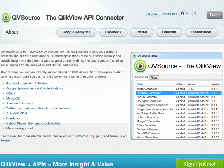Image resolution: width=224 pixels, height=168 pixels.
Task: Open the FreeAgent link
Action: point(14,118)
